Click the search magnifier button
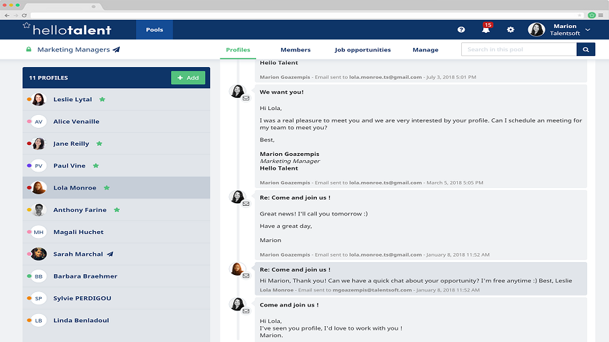Viewport: 609px width, 342px height. [x=586, y=49]
